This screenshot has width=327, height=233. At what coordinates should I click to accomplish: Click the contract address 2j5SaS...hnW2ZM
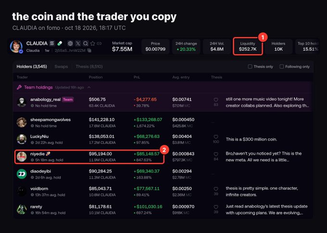70,50
